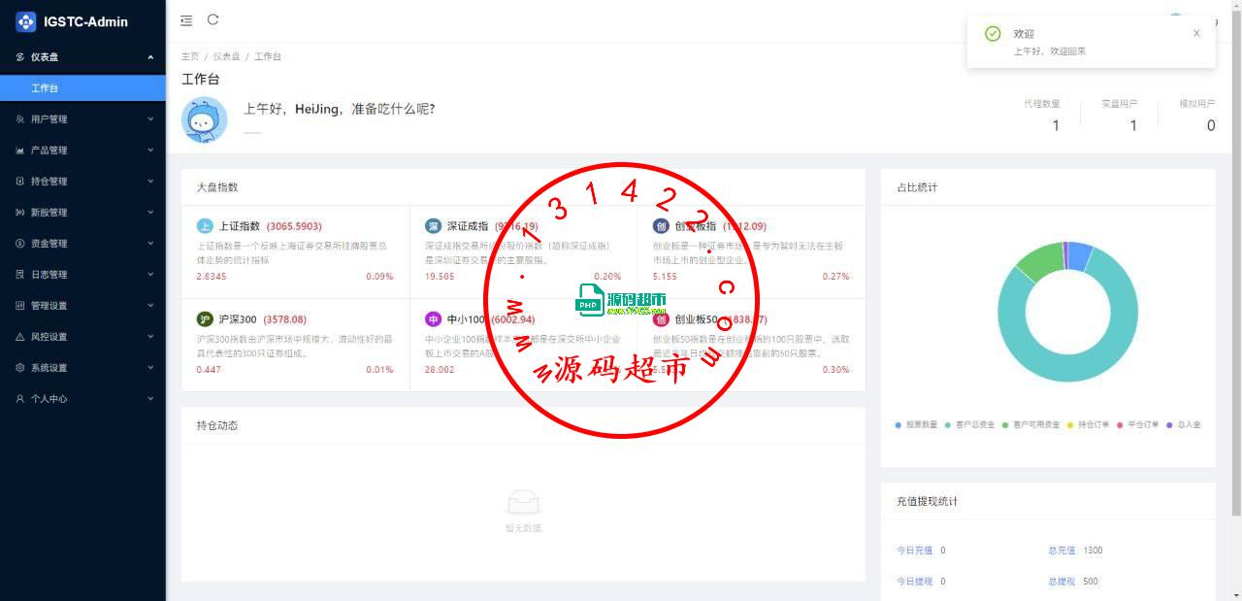Click the empty inbox 暂无数据 icon

[x=523, y=502]
